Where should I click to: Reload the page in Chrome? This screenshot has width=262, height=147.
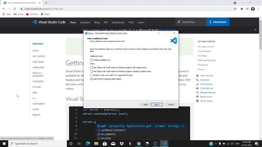[15, 9]
